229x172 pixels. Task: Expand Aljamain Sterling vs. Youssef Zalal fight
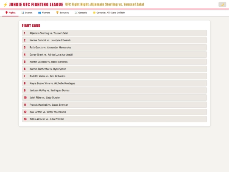pyautogui.click(x=114, y=33)
